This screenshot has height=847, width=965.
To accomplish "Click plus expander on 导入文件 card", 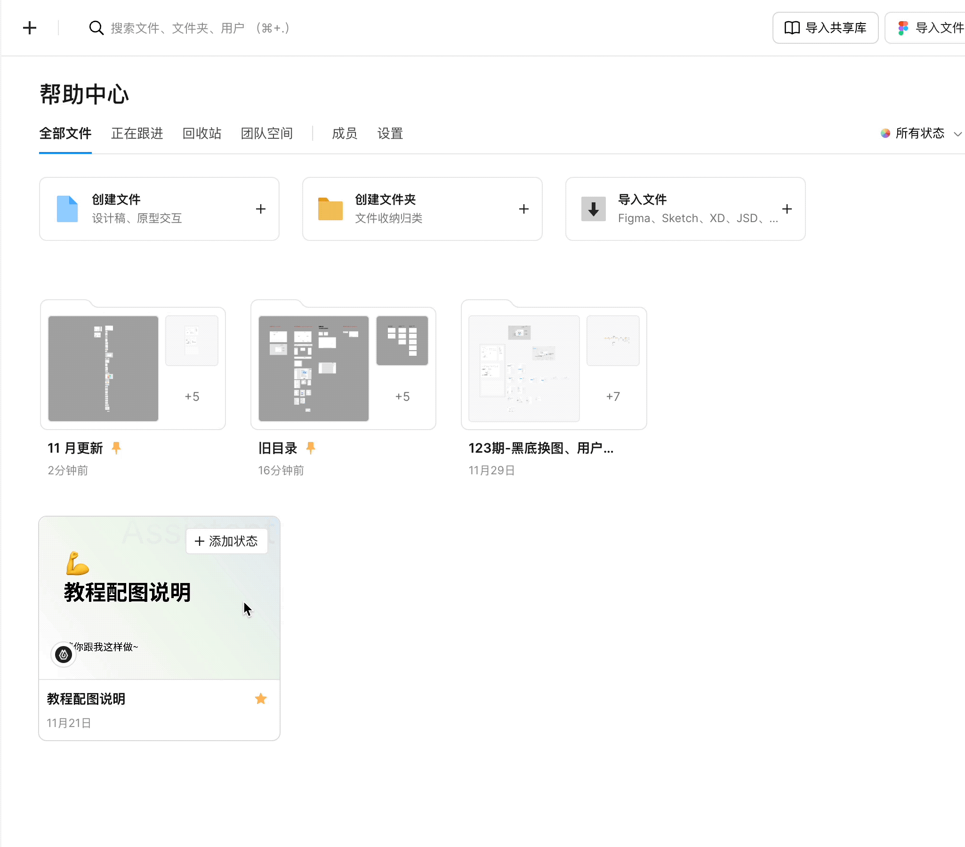I will (x=787, y=209).
